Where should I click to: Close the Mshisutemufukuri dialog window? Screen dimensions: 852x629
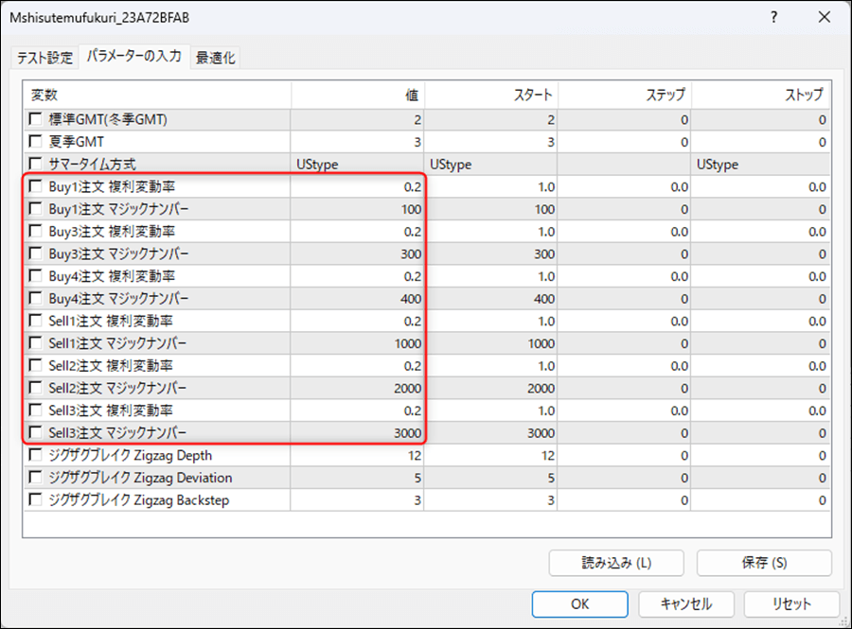[x=822, y=18]
